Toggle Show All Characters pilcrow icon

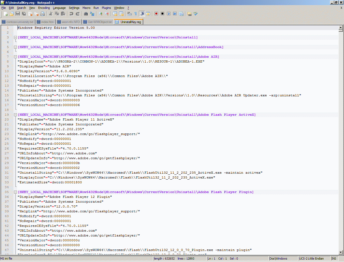[x=136, y=14]
